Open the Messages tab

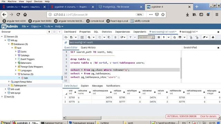[97, 86]
